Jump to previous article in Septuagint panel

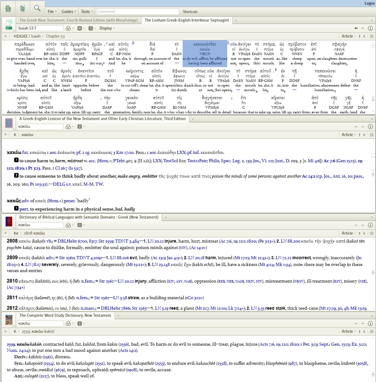[359, 36]
